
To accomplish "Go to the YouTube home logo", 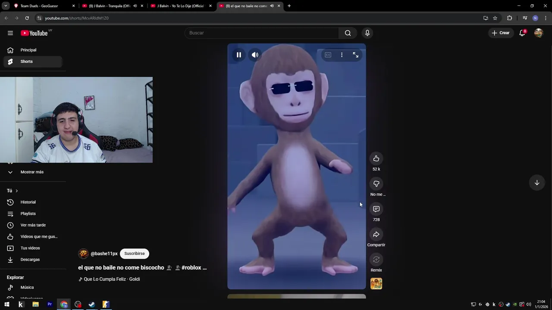I will click(x=34, y=33).
